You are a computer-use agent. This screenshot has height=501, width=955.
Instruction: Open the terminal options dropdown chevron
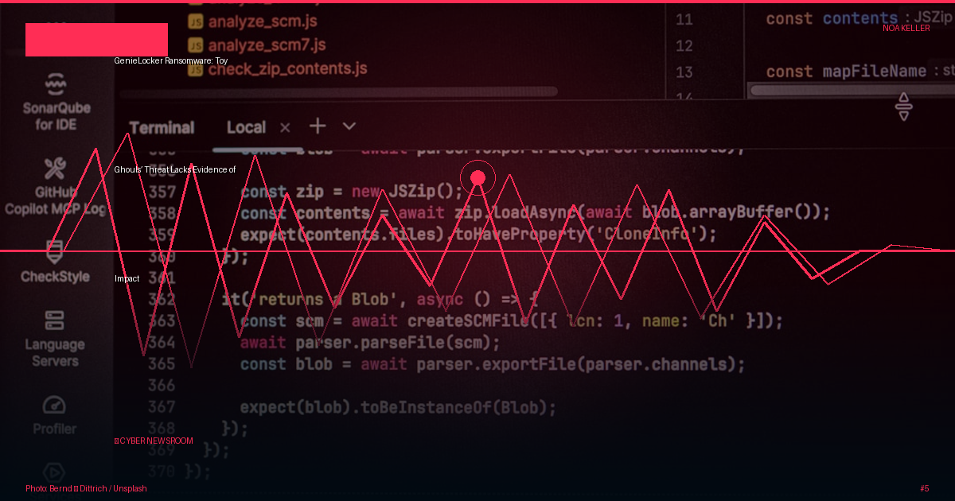[349, 126]
